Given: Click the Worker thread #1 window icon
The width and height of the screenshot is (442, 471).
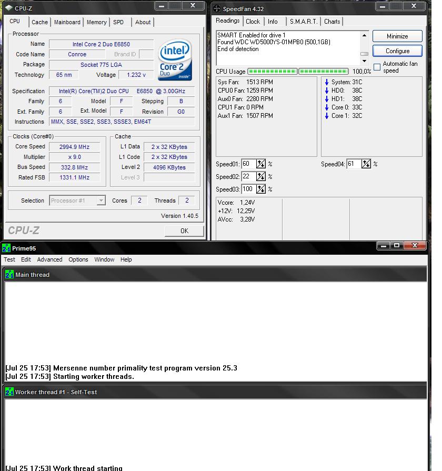Looking at the screenshot, I should click(9, 392).
